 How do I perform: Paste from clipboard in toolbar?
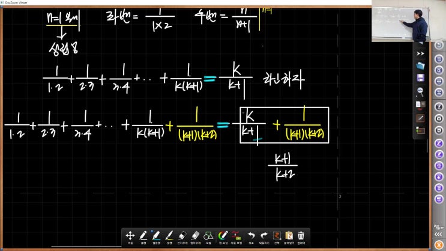289,235
